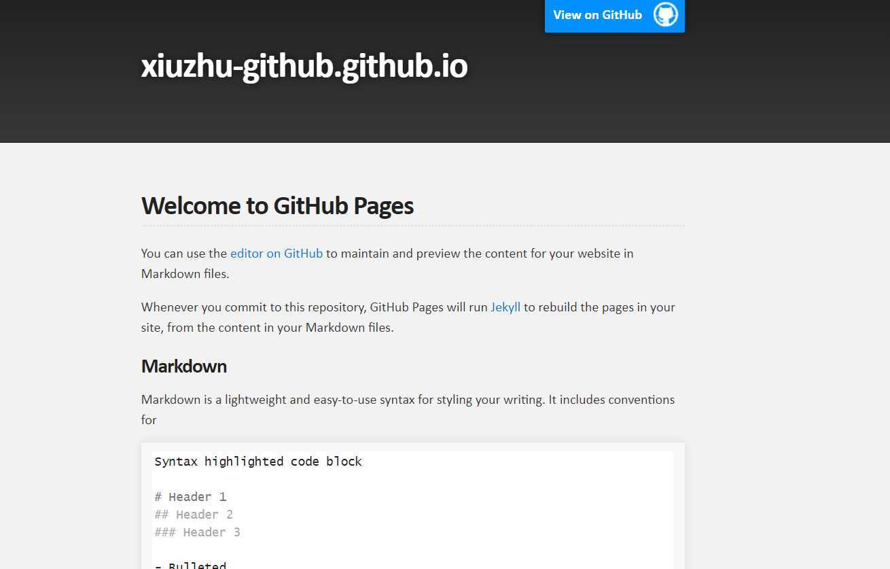Click the '- Bulleted' code line
This screenshot has width=890, height=569.
190,565
